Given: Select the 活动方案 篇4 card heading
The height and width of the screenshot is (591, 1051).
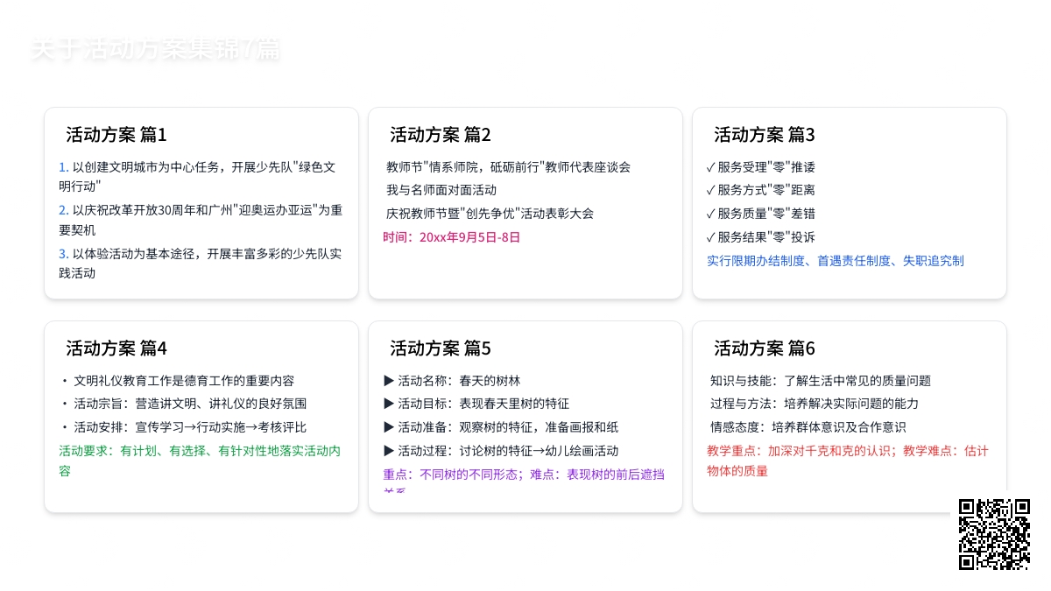Looking at the screenshot, I should click(116, 348).
